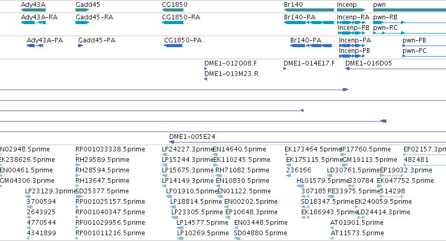Viewport: 446px width, 241px height.
Task: Select the pwn gene label
Action: (x=379, y=5)
